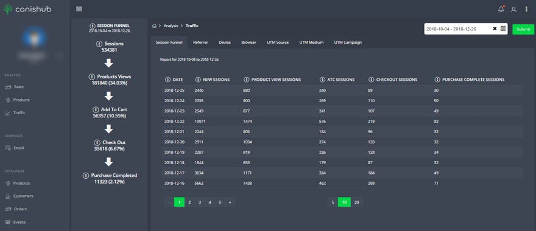Screen dimensions: 536x231
Task: Open the vertical dots options menu
Action: [x=526, y=9]
